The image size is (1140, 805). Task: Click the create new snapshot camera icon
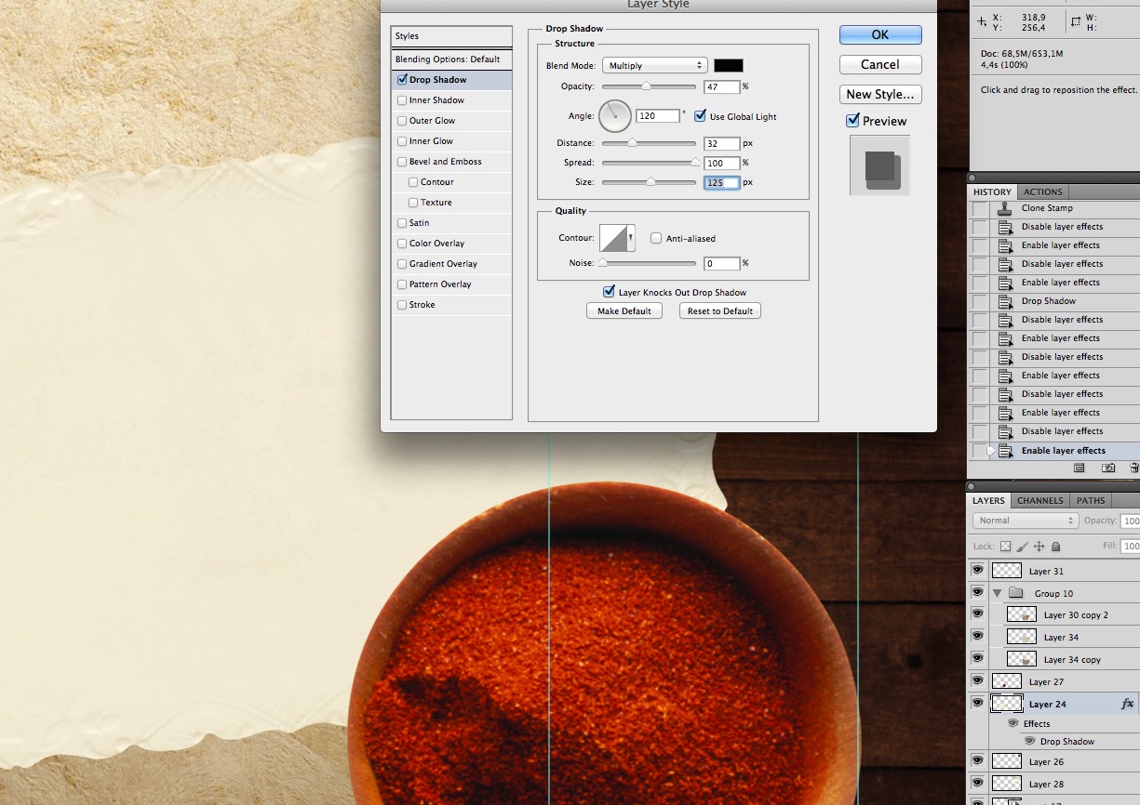(x=1107, y=468)
